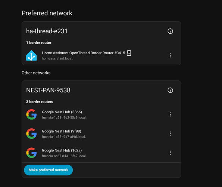Click the ha-thread-e231 network title
Viewport: 222px width, 187px height.
pos(47,31)
